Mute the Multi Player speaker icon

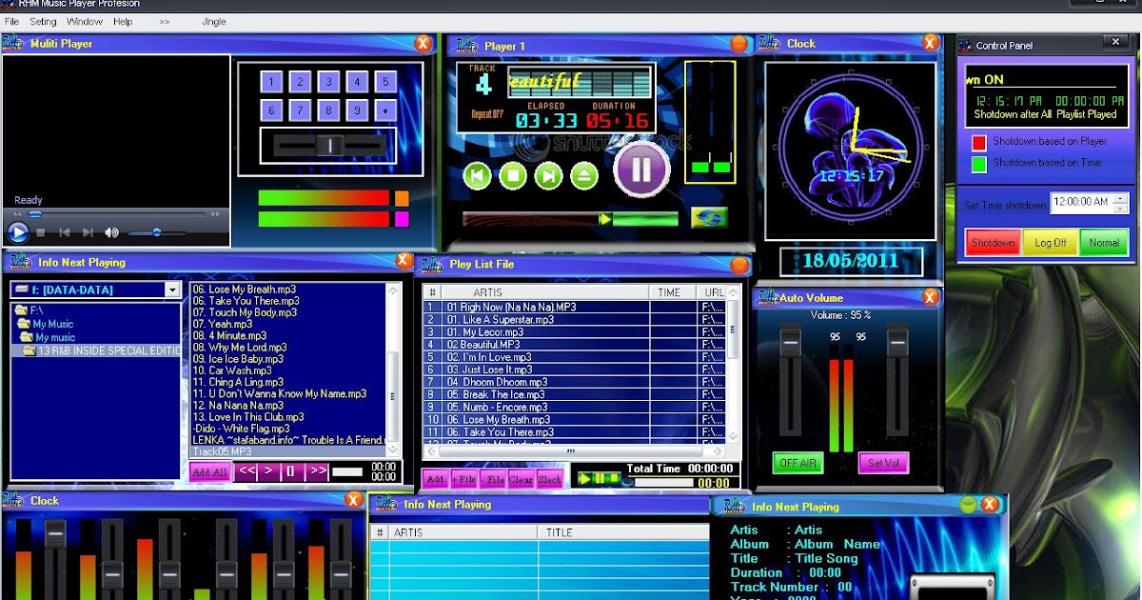(112, 232)
